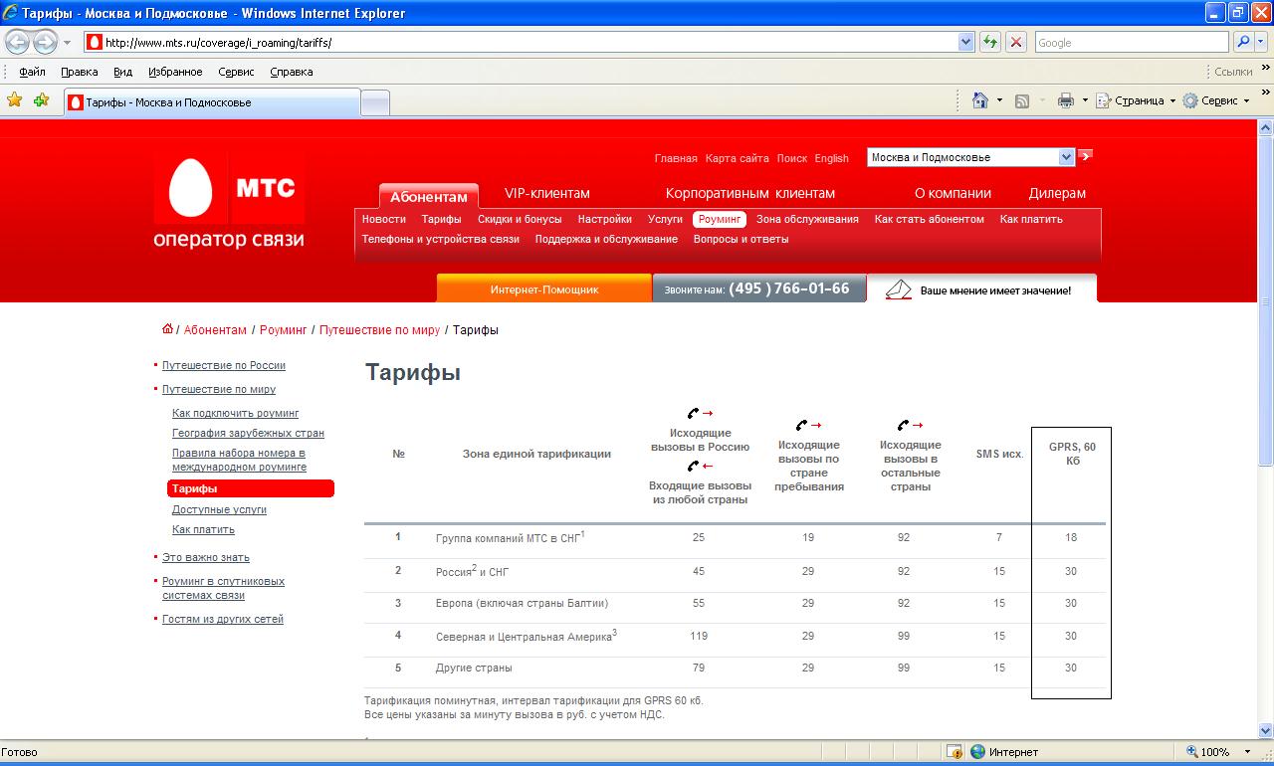This screenshot has height=766, width=1274.
Task: Click the Print icon in the command bar
Action: 1066,100
